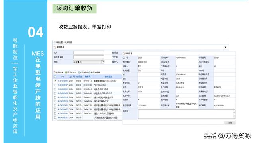Toggle the select-all checkbox in table header

(x=55, y=77)
